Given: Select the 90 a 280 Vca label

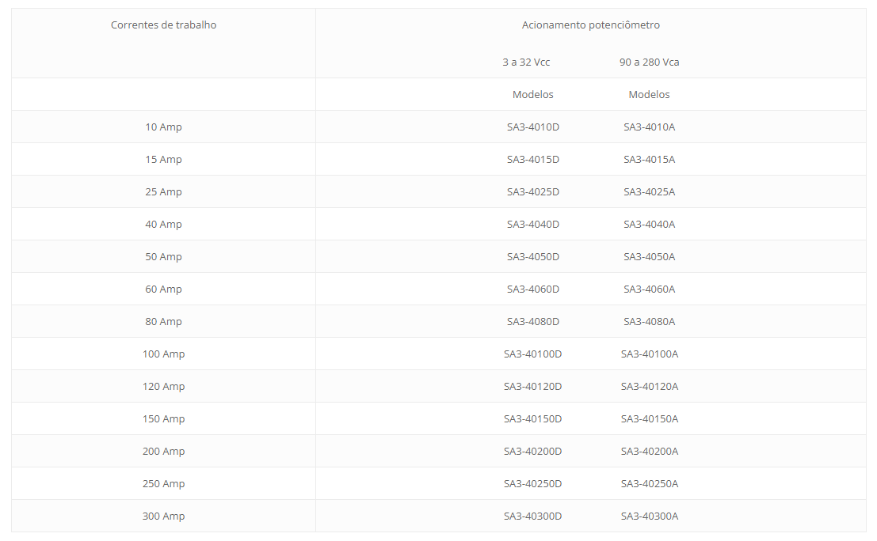Looking at the screenshot, I should (650, 62).
